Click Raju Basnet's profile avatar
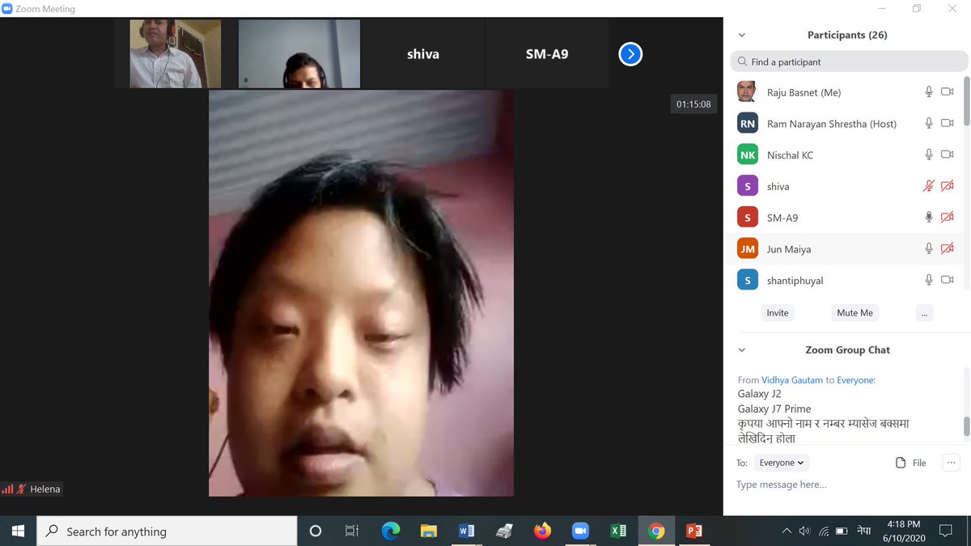 tap(747, 92)
